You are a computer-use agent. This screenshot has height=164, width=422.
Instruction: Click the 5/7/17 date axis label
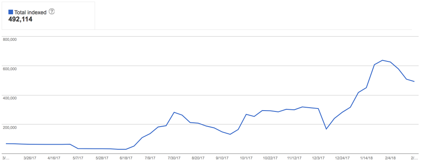[x=78, y=158]
